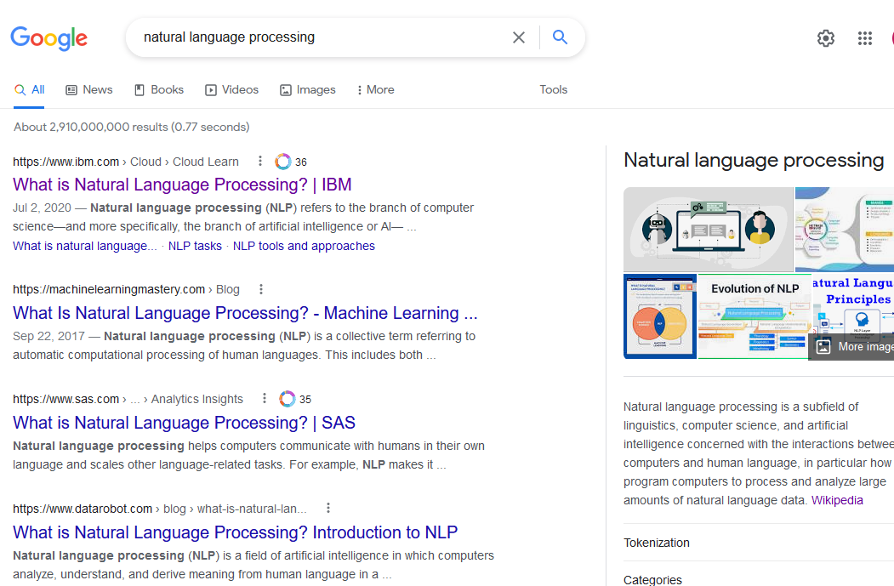Open three-dot menu beside IBM result
Viewport: 894px width, 586px height.
coord(260,162)
